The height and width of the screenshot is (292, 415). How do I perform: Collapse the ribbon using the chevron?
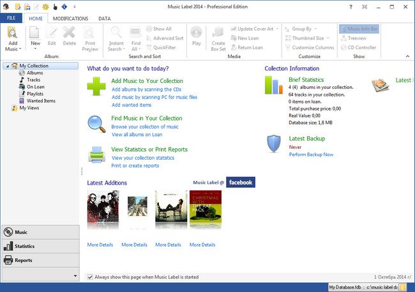[x=407, y=56]
